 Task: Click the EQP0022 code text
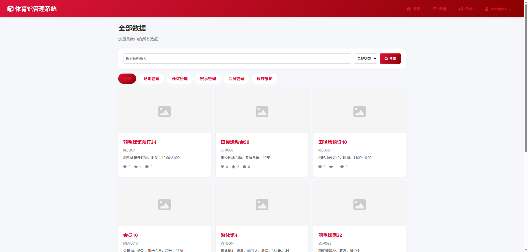pos(325,243)
